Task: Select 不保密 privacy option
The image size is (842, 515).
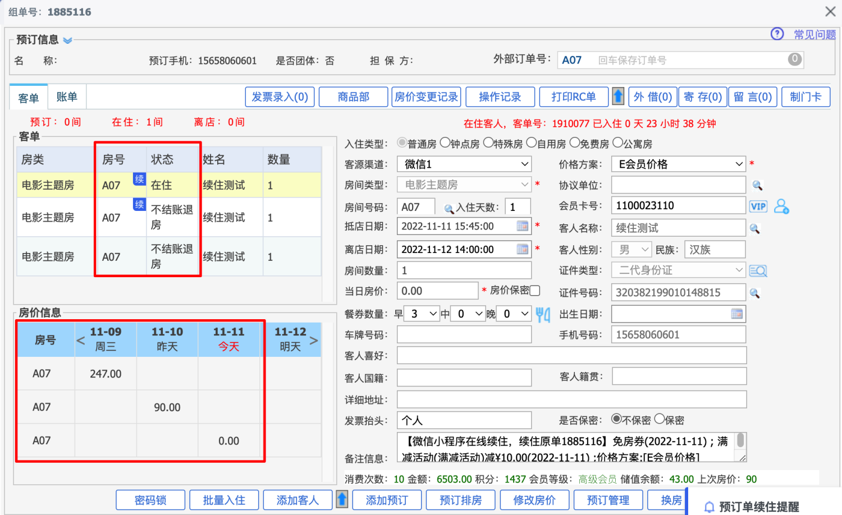Action: click(616, 419)
